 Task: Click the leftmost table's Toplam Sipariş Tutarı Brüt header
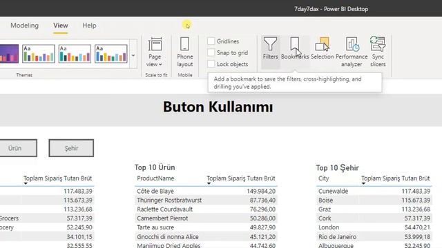pos(58,178)
